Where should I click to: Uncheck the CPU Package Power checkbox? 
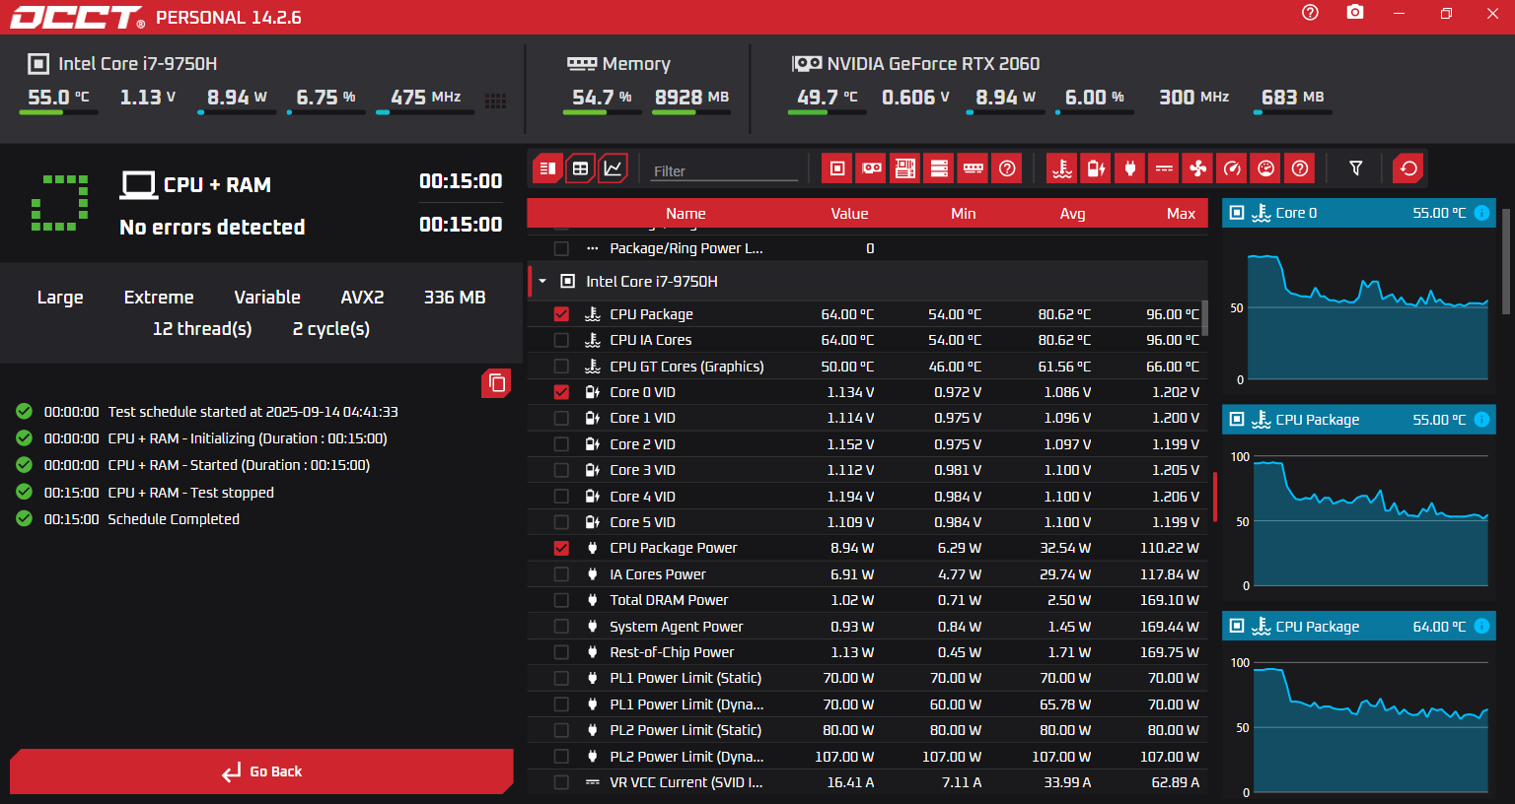pos(561,548)
